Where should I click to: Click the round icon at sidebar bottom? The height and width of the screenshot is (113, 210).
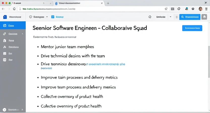pyautogui.click(x=5, y=110)
